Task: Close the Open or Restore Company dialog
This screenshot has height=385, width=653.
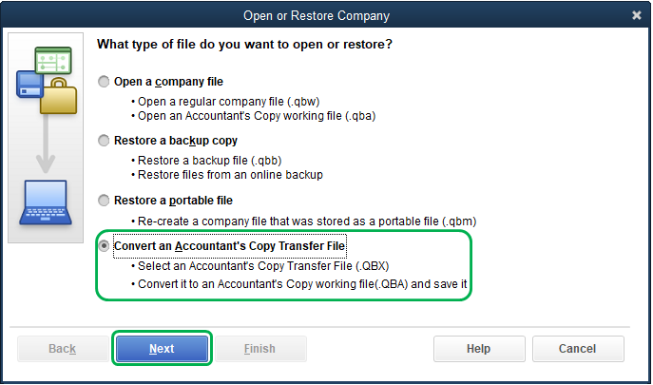Action: [636, 15]
